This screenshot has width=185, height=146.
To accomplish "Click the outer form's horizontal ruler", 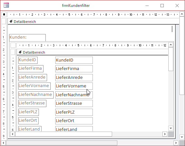I will pyautogui.click(x=93, y=14).
